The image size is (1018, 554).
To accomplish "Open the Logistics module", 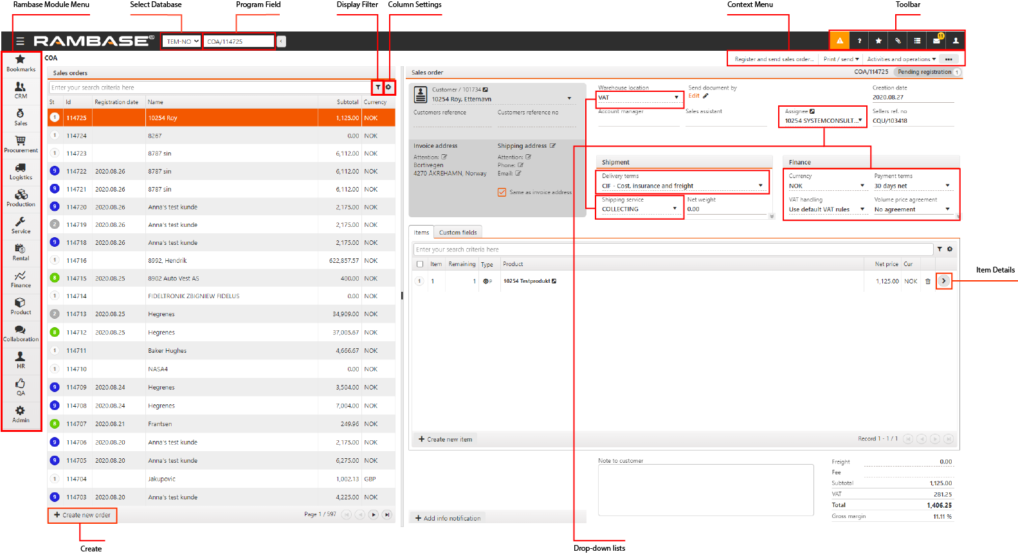I will coord(21,171).
